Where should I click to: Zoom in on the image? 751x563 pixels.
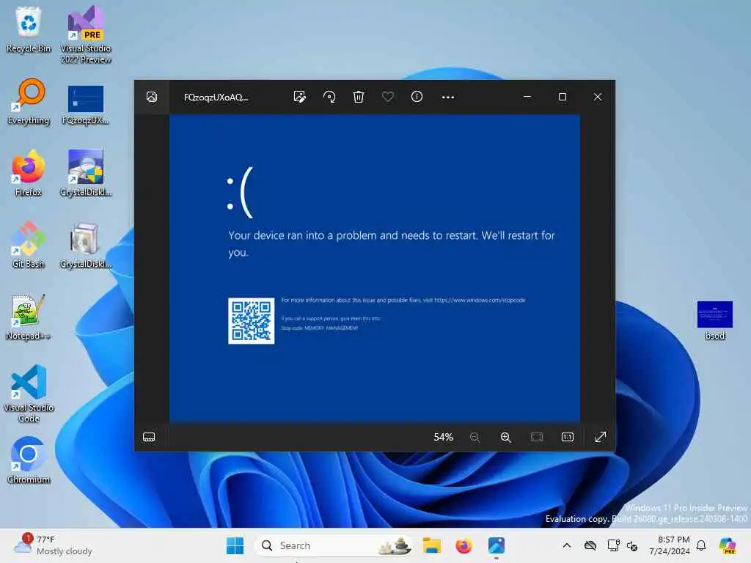(506, 437)
